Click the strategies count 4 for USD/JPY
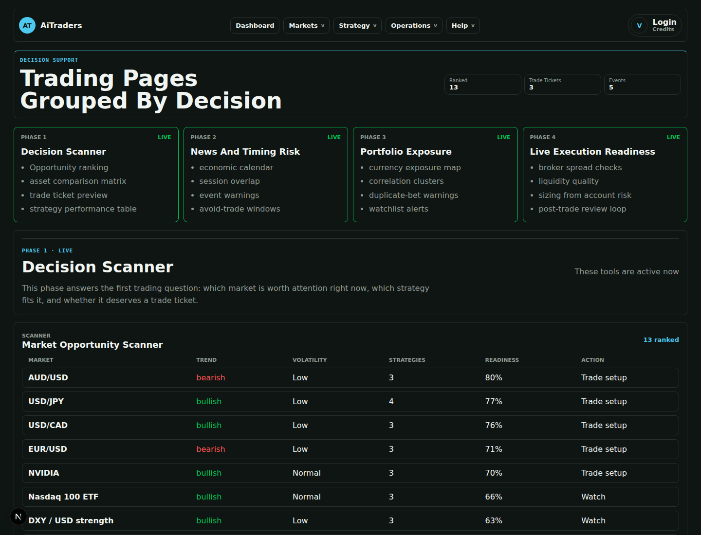Screen dimensions: 701x535 click(391, 401)
